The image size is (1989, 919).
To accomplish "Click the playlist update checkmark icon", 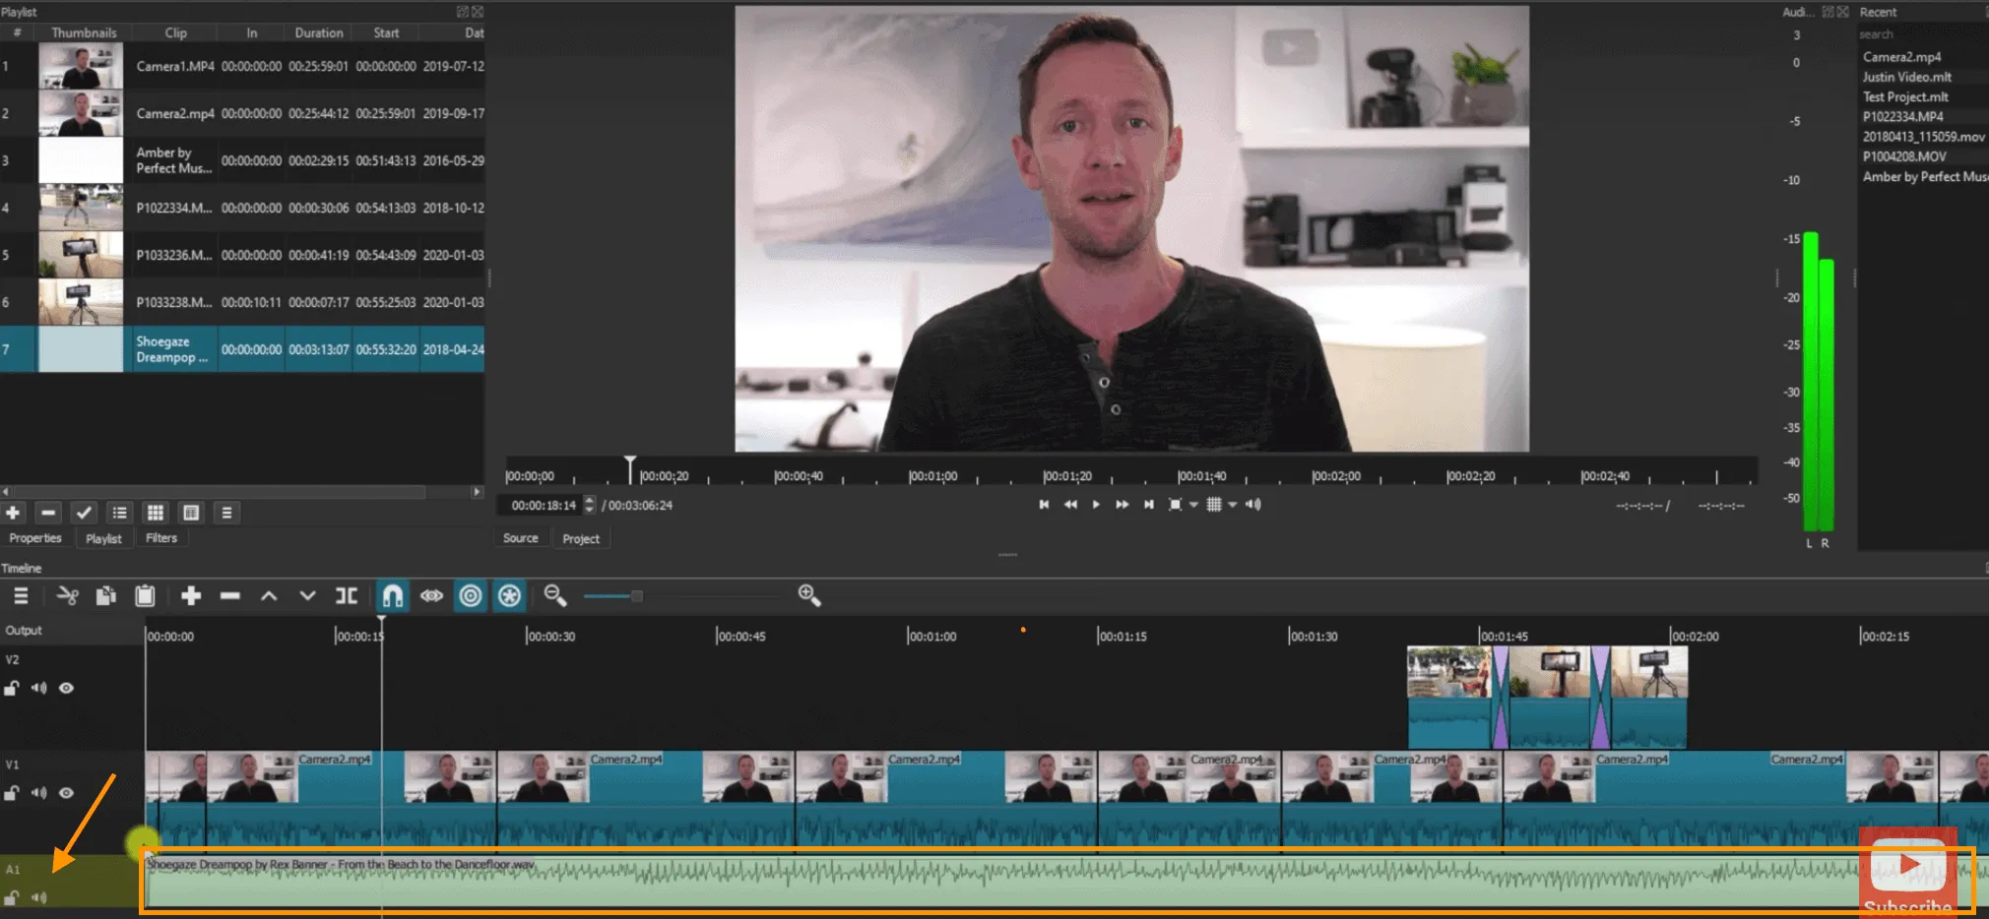I will tap(84, 513).
